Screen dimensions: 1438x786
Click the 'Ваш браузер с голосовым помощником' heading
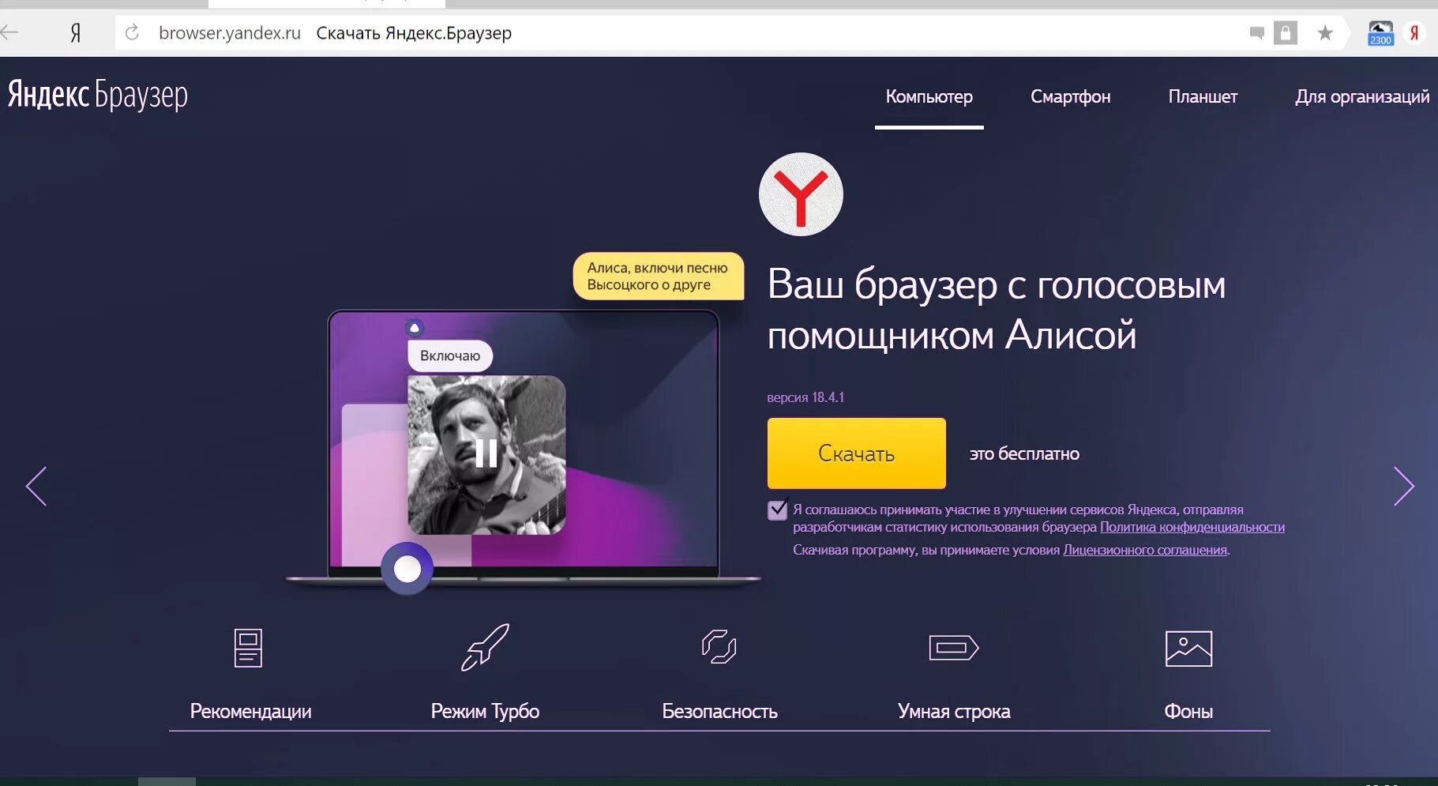(x=997, y=309)
